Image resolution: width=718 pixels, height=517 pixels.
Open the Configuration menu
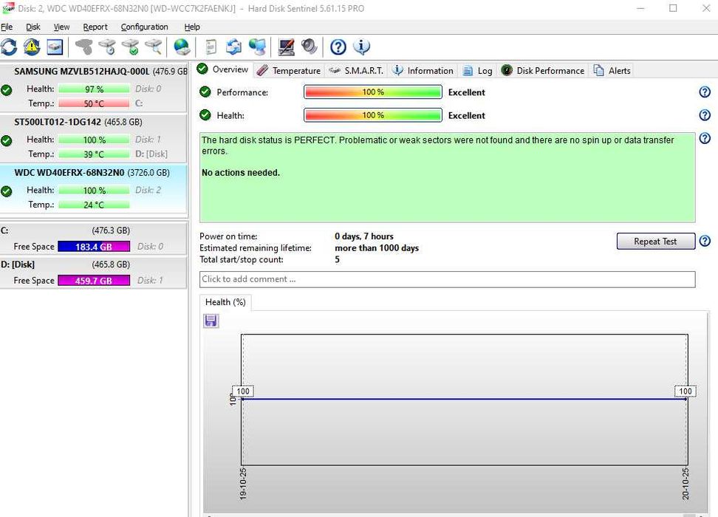[144, 27]
